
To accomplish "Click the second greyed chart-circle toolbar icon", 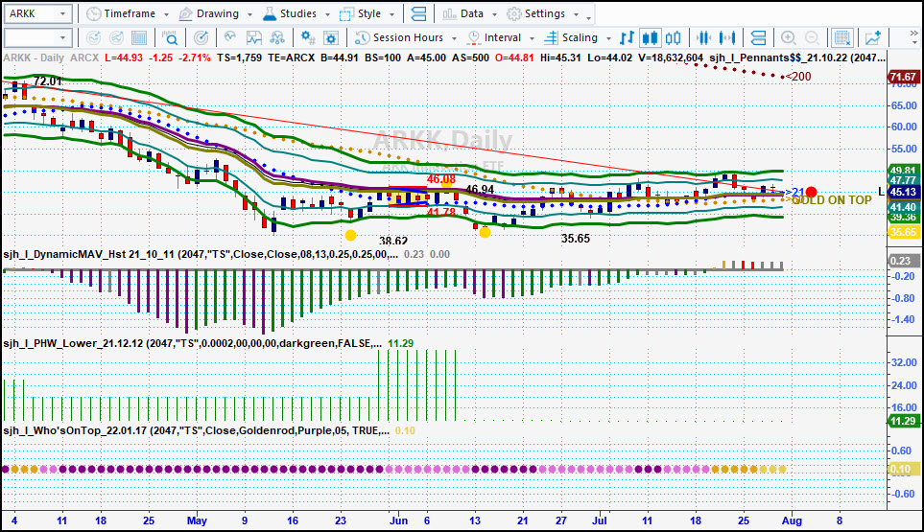I will (x=116, y=38).
